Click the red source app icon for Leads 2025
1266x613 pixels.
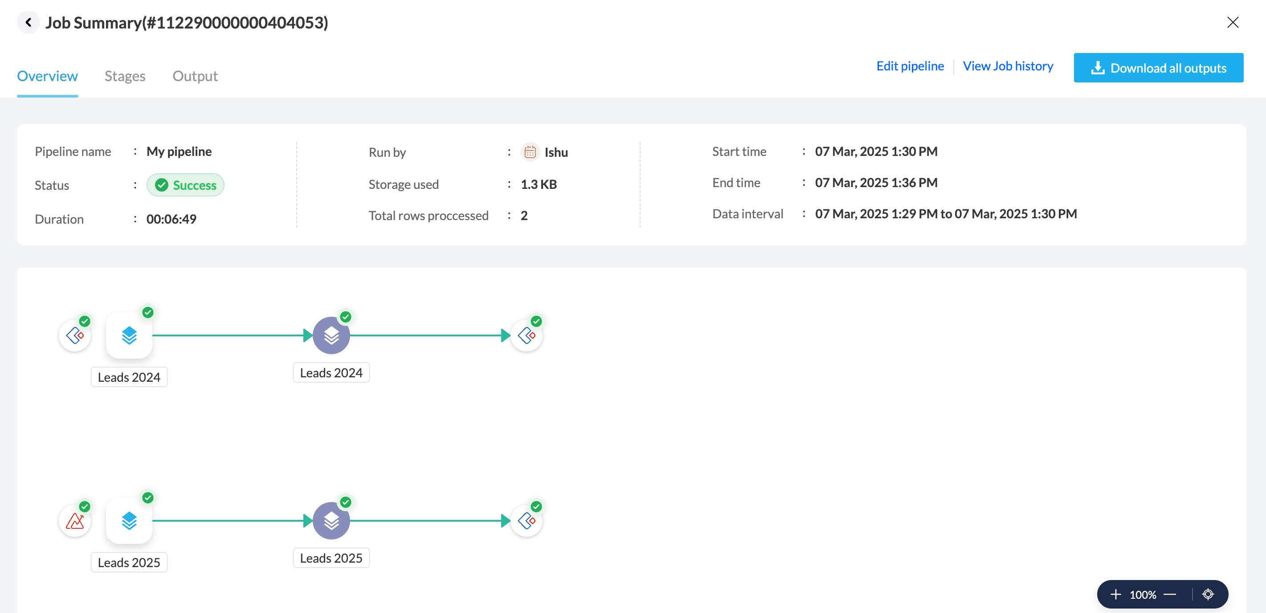[x=75, y=521]
